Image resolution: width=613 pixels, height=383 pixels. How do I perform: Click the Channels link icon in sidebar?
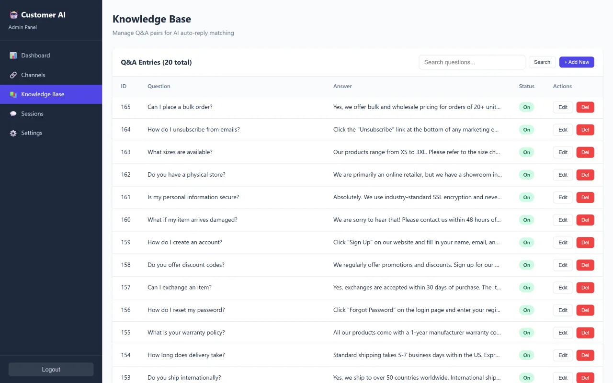[x=13, y=75]
